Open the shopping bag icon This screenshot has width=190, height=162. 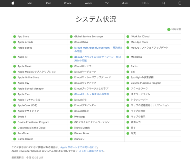(x=180, y=3)
